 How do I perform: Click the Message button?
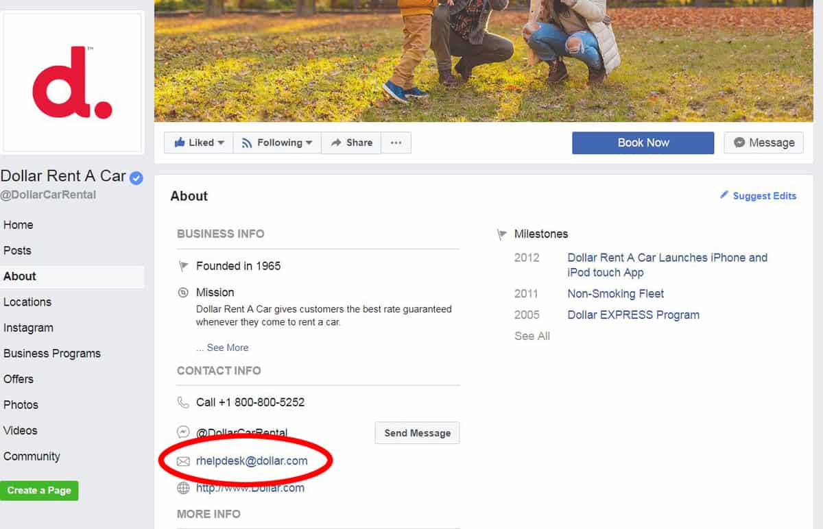(x=764, y=143)
